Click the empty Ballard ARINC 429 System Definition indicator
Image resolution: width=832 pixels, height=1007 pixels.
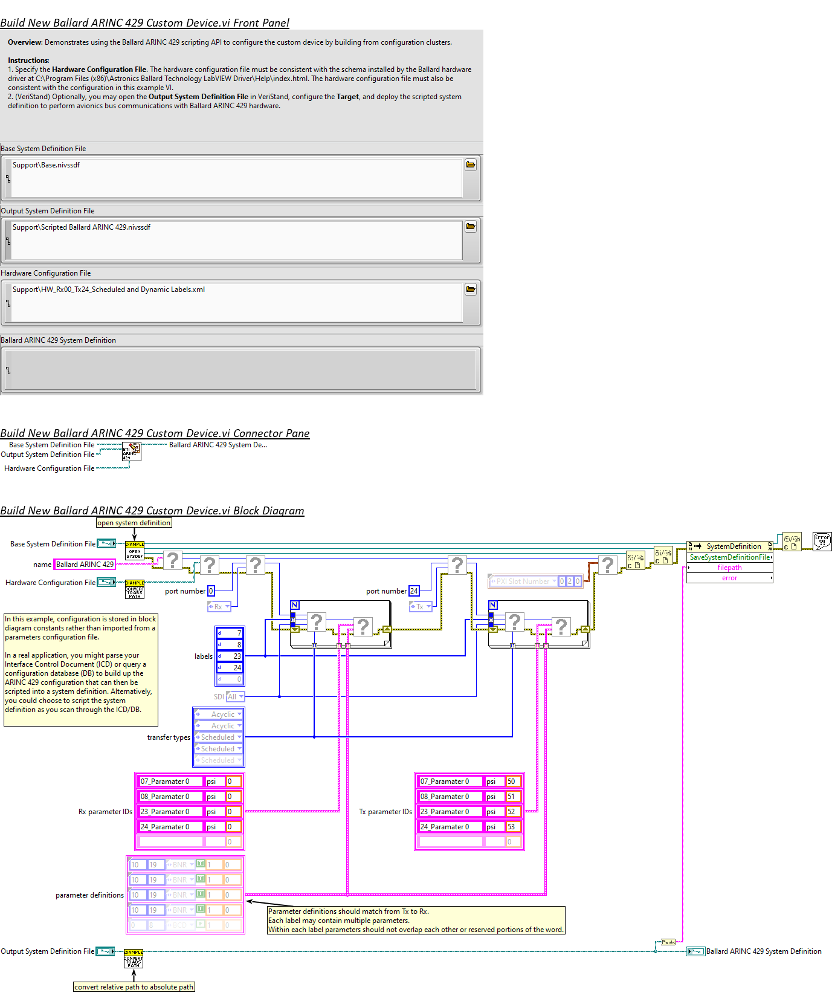pyautogui.click(x=240, y=370)
